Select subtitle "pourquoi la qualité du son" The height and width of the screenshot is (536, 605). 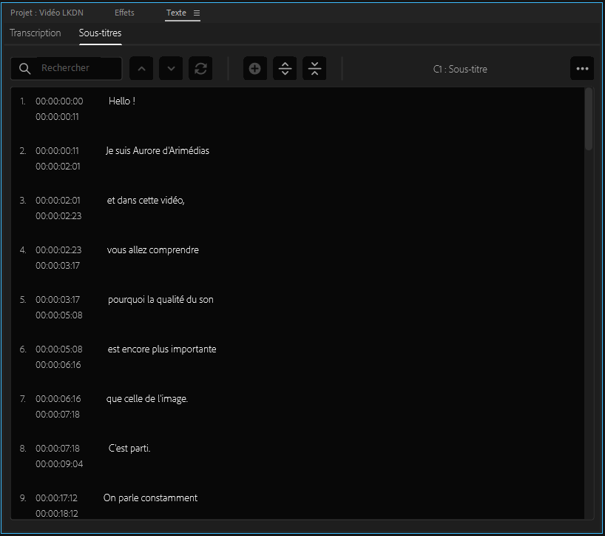[160, 300]
